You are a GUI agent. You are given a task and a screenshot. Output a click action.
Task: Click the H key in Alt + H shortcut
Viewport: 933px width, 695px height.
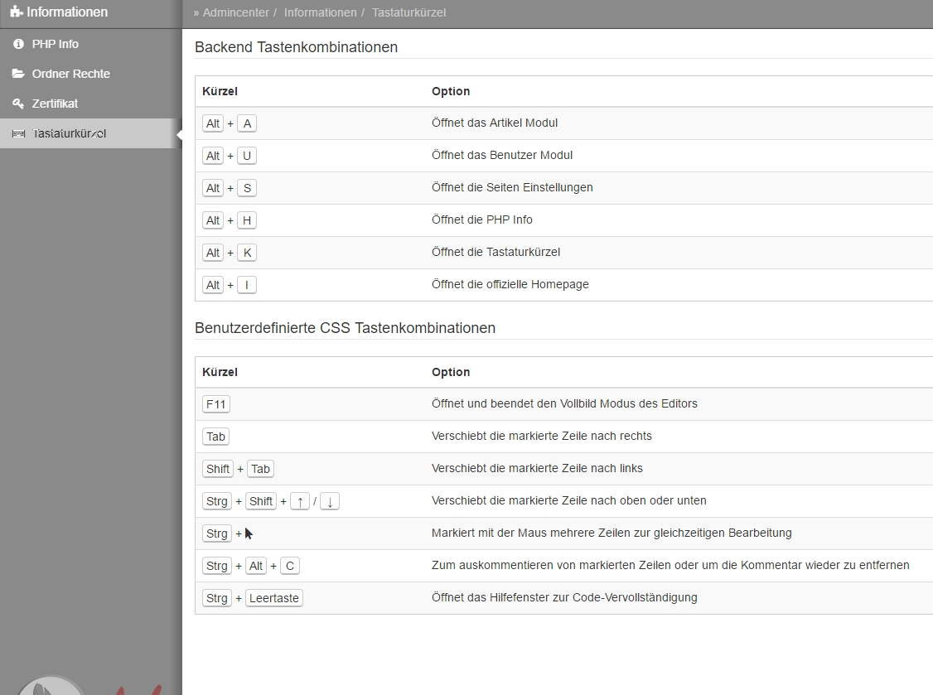(247, 220)
